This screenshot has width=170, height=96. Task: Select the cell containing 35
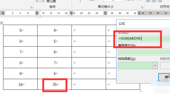coord(55,84)
